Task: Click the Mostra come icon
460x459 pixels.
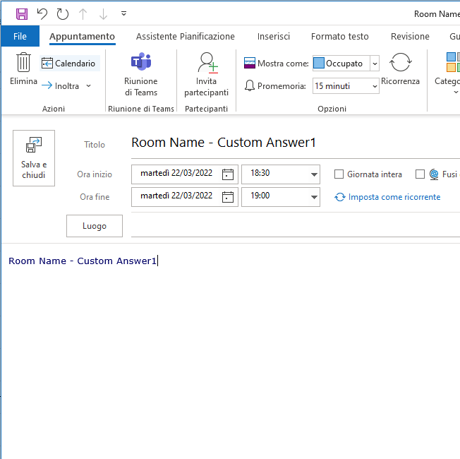Action: click(x=250, y=63)
